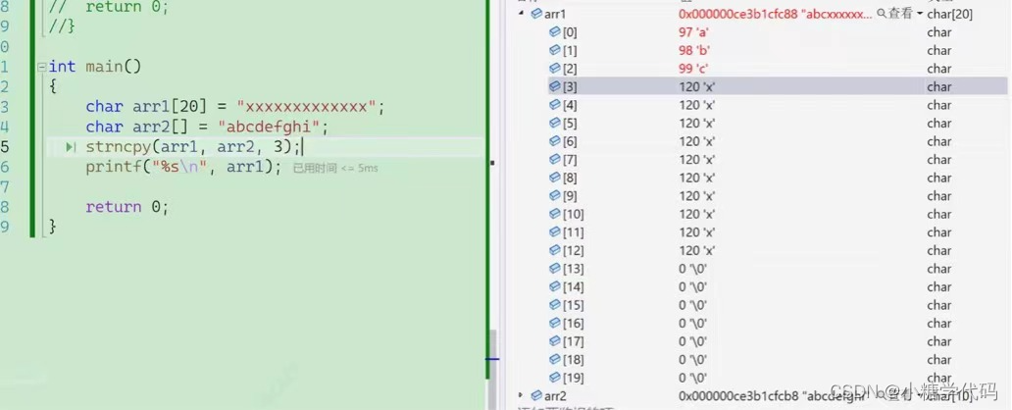
Task: Select the value 99 'c'
Action: (x=694, y=68)
